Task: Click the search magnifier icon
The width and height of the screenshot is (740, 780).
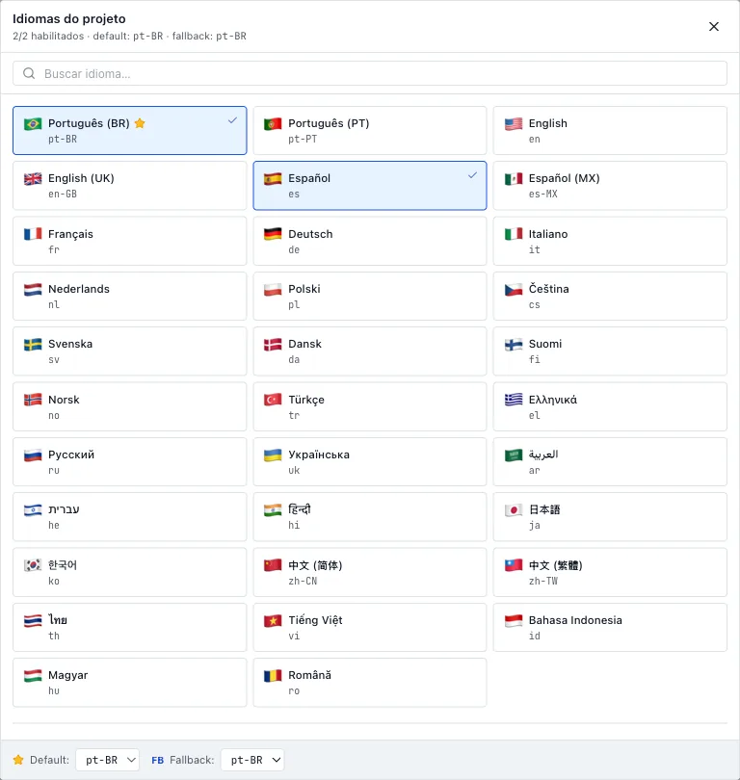Action: click(x=29, y=73)
